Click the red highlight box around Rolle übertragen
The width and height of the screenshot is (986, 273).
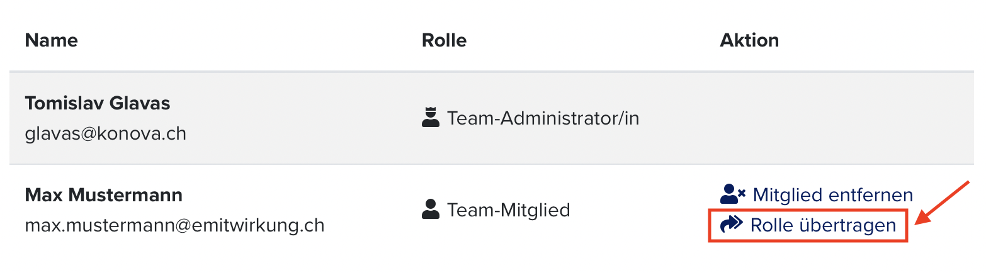[808, 225]
